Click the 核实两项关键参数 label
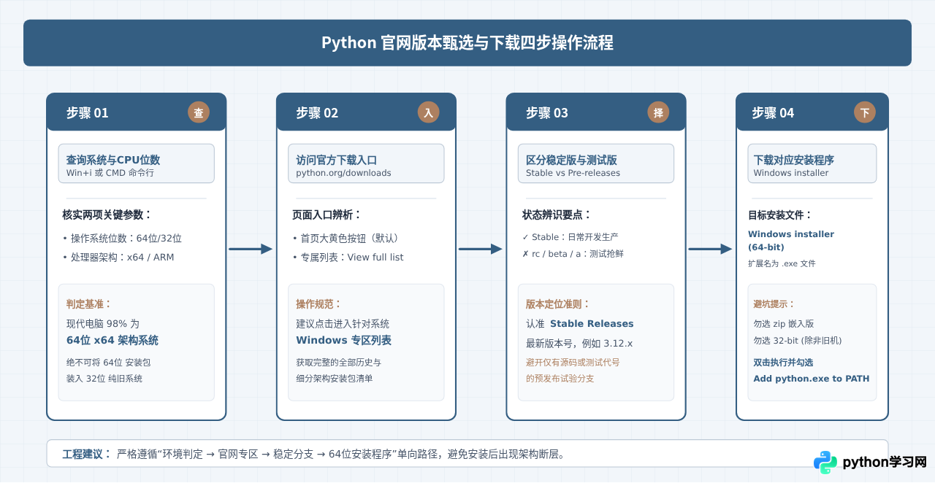The width and height of the screenshot is (935, 483). click(107, 215)
